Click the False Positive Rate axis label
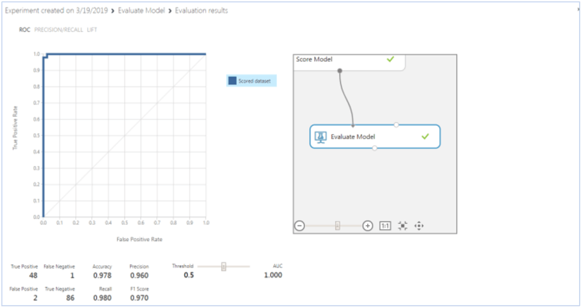The image size is (581, 308). [139, 239]
